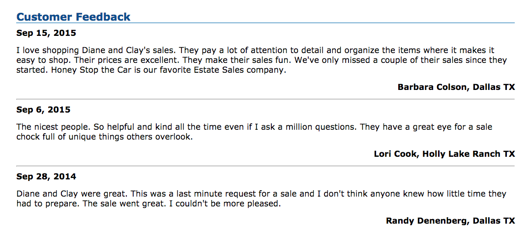The image size is (529, 231).
Task: Select reviewer name Barbara Colson, Dallas TX
Action: (x=456, y=87)
